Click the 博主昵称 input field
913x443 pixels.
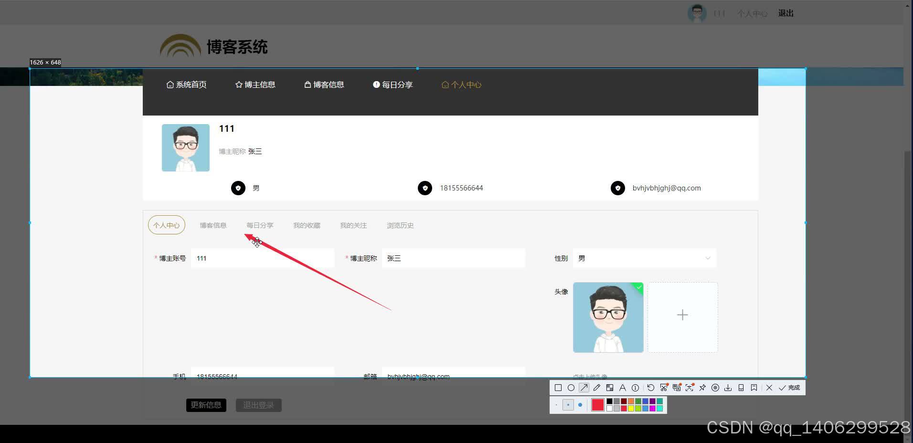[454, 258]
